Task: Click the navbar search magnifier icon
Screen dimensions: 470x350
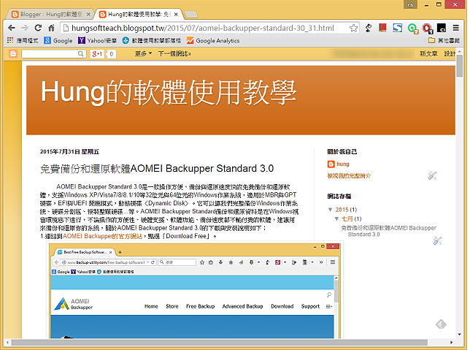Action: 80,54
